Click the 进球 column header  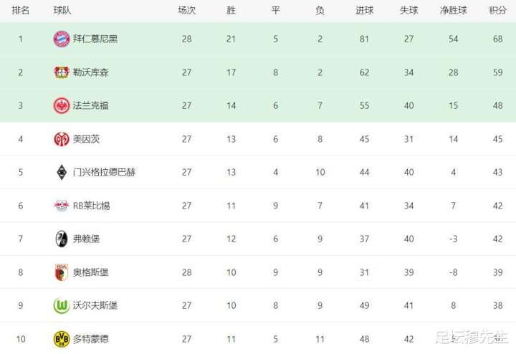[364, 11]
